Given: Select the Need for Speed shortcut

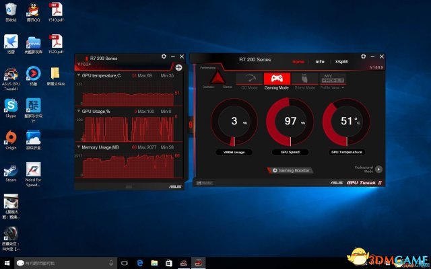Looking at the screenshot, I should pyautogui.click(x=33, y=174).
